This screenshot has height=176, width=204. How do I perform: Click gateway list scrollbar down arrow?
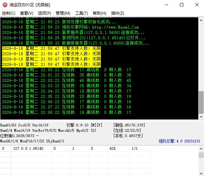[201, 173]
